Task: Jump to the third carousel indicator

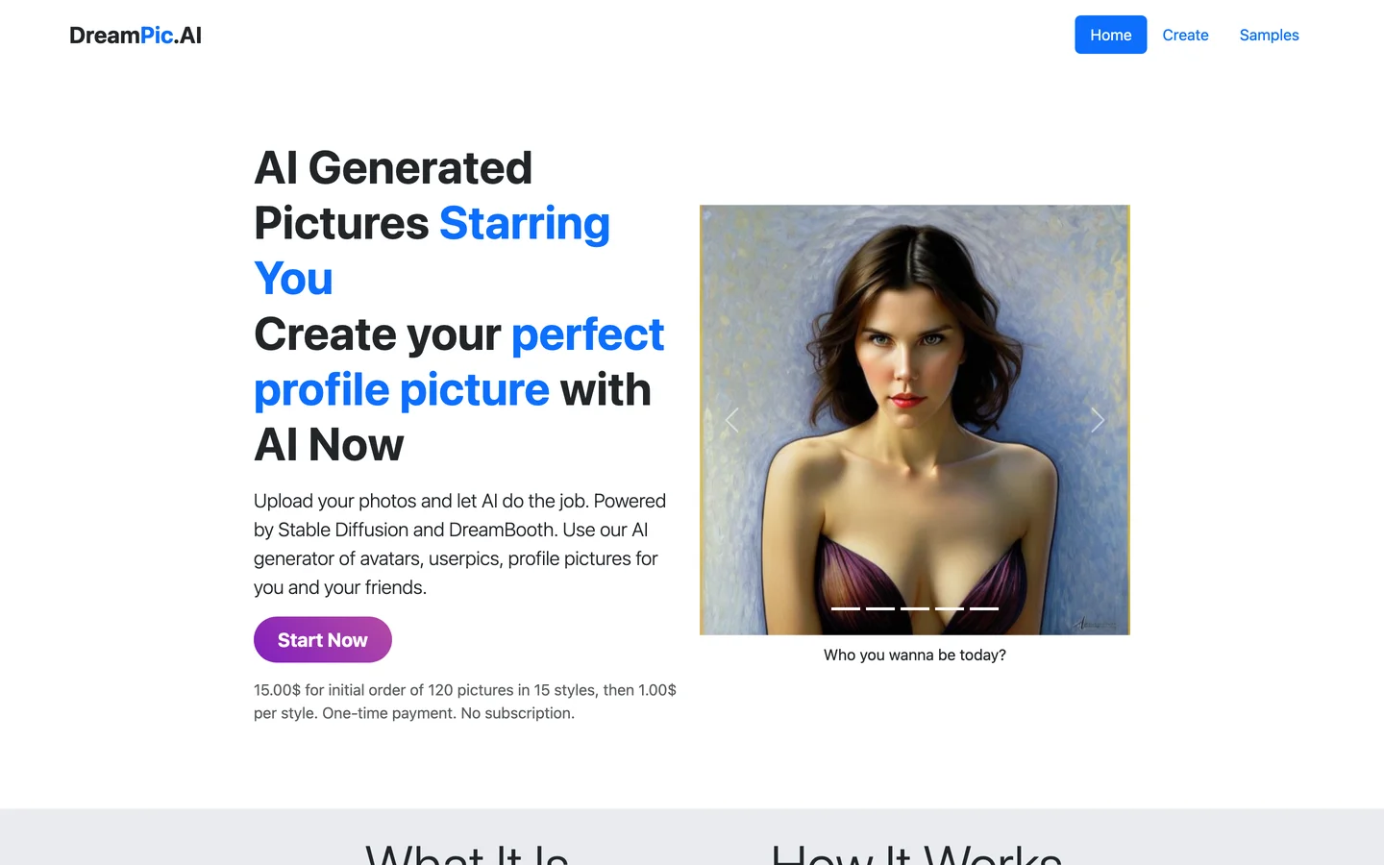Action: pos(915,608)
